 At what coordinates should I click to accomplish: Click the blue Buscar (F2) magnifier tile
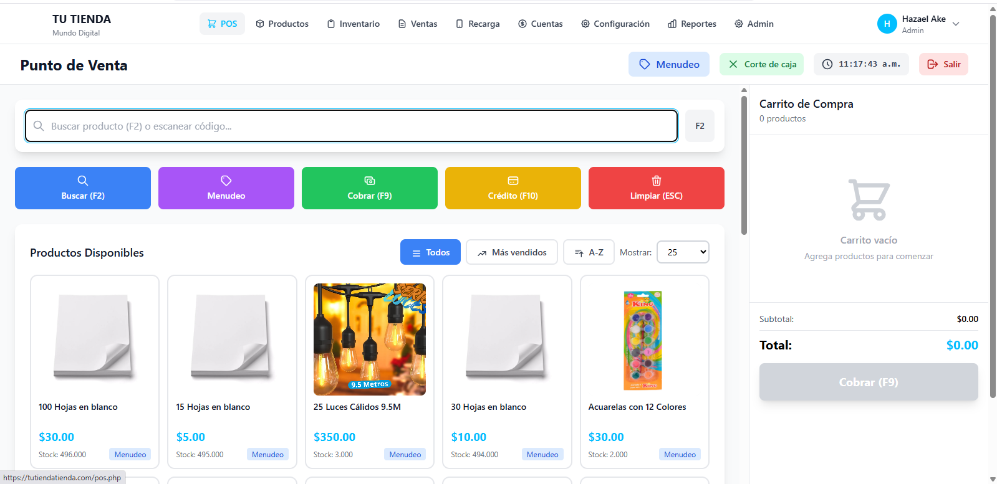click(82, 188)
